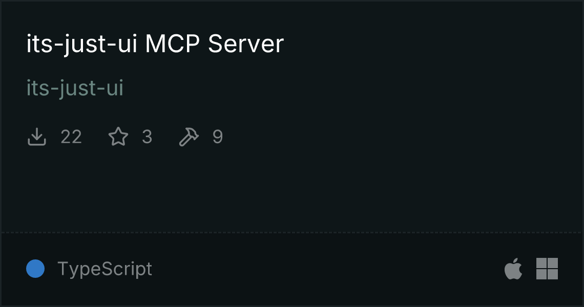This screenshot has width=584, height=307.
Task: Star this server using the star icon
Action: coord(118,137)
